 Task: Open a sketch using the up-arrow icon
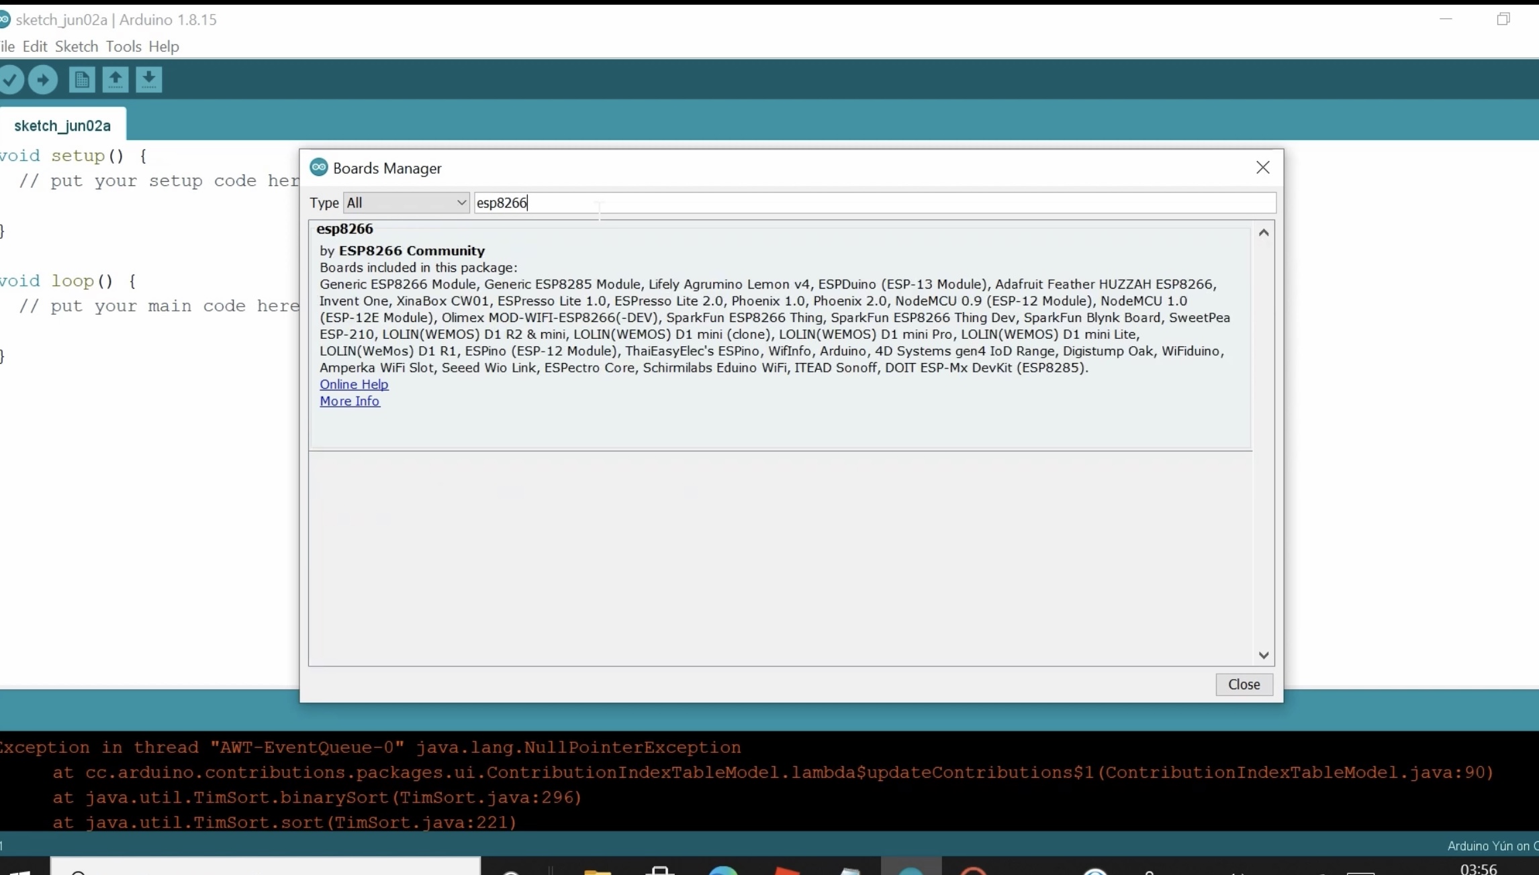(115, 80)
